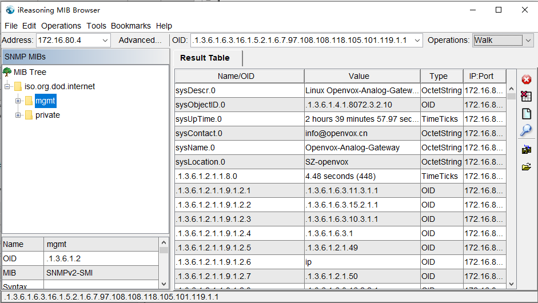Expand the mgmt tree node
Image resolution: width=538 pixels, height=303 pixels.
point(18,101)
